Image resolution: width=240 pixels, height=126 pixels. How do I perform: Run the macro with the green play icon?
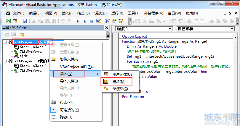coord(78,21)
